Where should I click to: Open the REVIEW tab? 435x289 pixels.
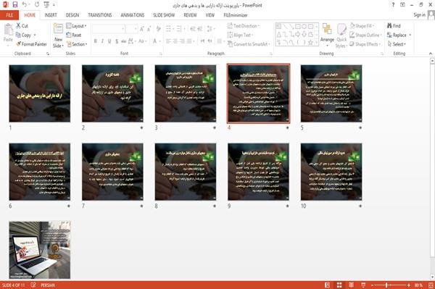coord(190,15)
